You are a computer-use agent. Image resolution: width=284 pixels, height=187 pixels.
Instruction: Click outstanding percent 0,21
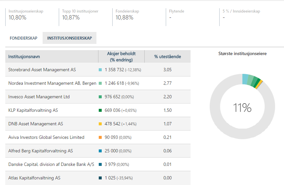tap(167, 137)
